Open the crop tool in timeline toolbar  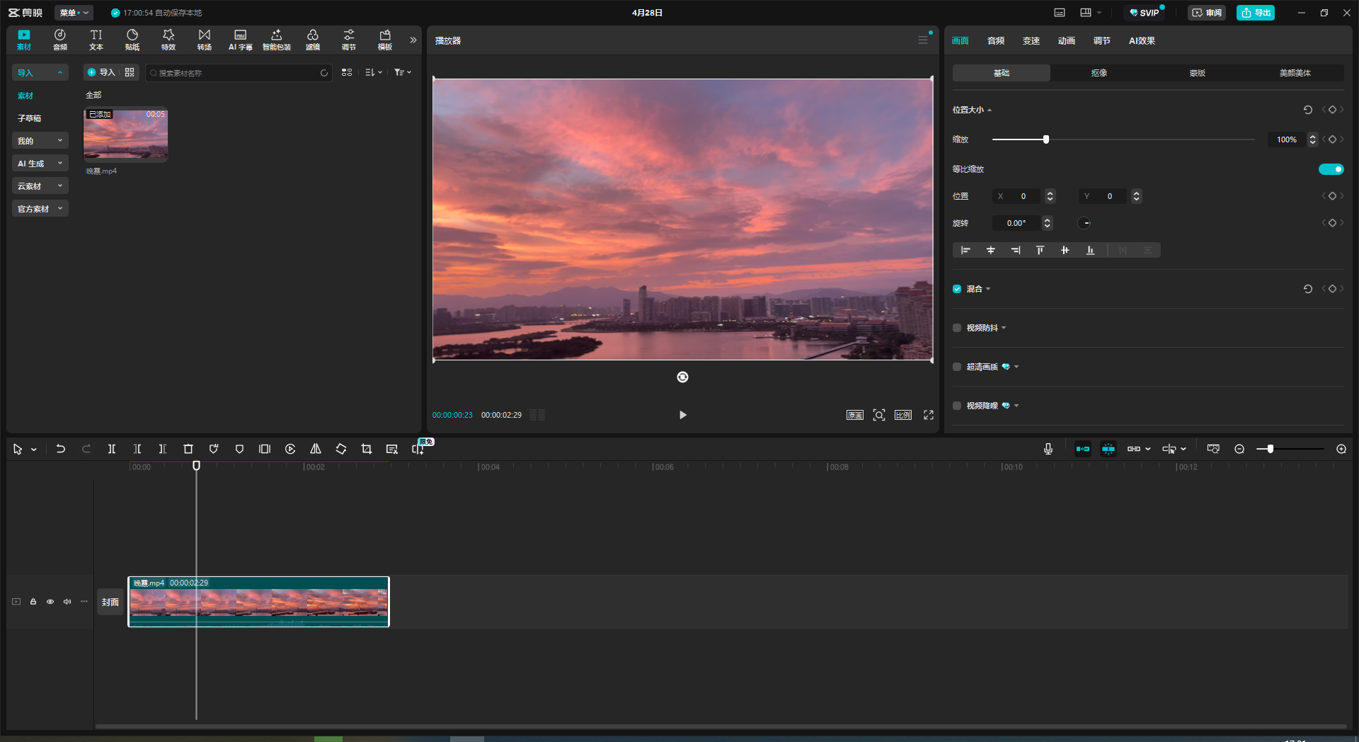pyautogui.click(x=367, y=449)
